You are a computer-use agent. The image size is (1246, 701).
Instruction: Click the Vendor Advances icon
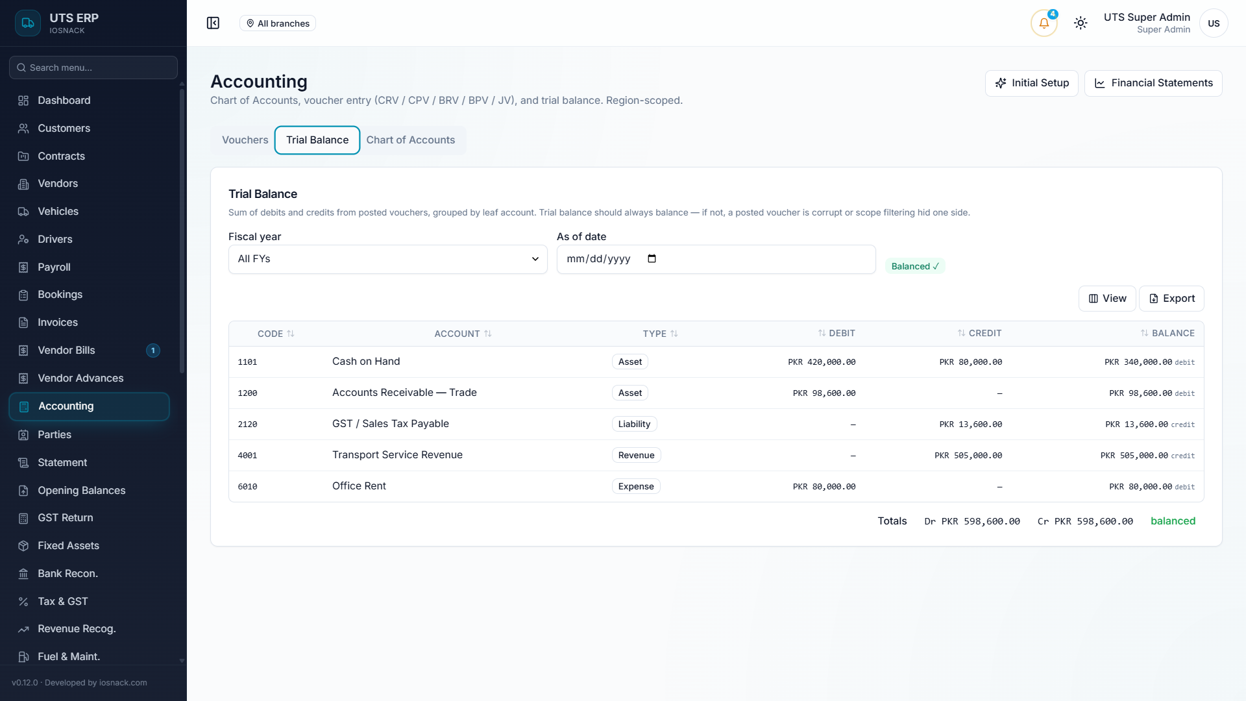click(23, 378)
